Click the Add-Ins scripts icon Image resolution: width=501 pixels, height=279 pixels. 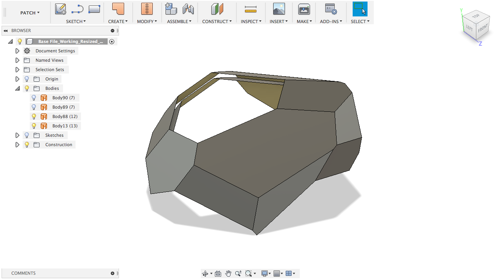pyautogui.click(x=331, y=9)
